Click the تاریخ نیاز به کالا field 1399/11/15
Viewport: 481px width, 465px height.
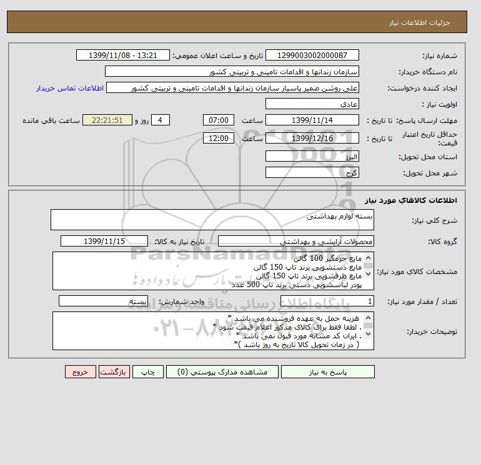pos(104,242)
